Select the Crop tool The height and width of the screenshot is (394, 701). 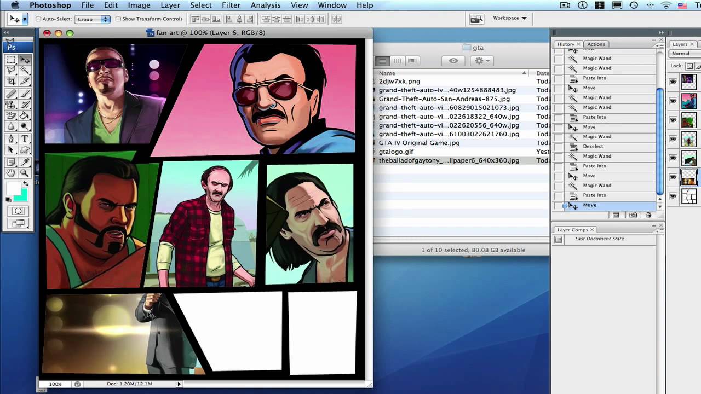[11, 82]
